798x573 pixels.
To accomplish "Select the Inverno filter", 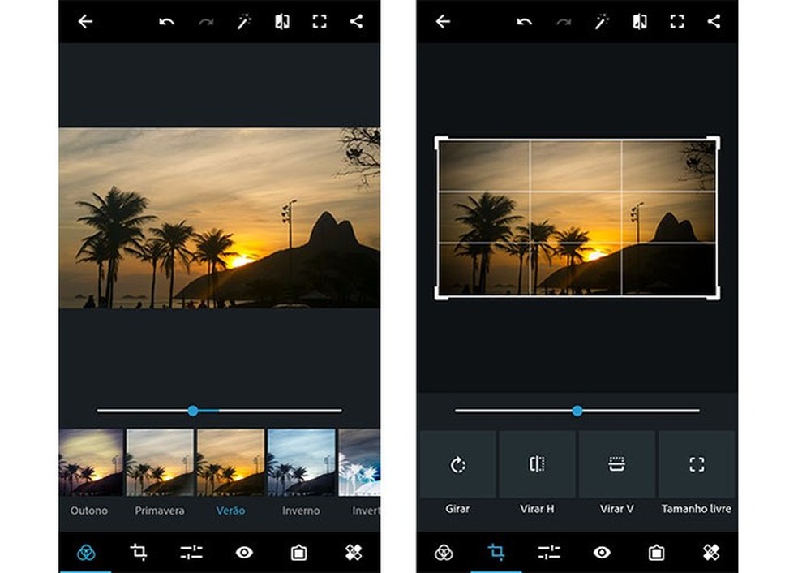I will tap(300, 463).
